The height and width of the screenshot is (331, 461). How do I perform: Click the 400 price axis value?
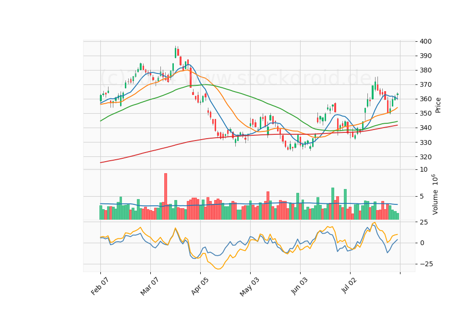[426, 41]
